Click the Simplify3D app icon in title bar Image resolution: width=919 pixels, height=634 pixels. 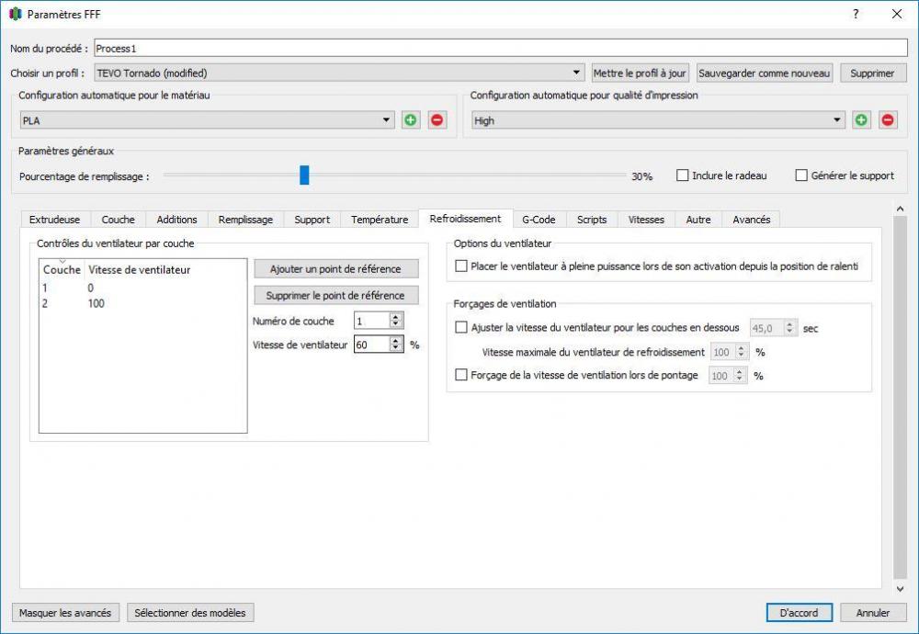tap(16, 14)
